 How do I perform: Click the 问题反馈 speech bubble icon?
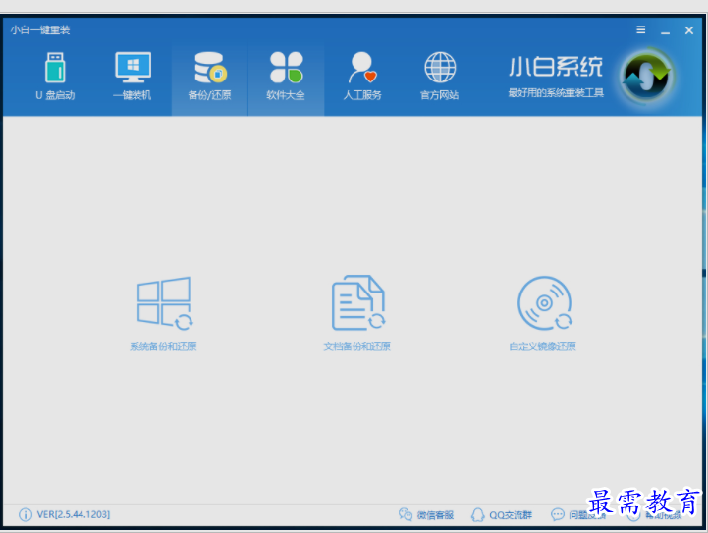558,514
